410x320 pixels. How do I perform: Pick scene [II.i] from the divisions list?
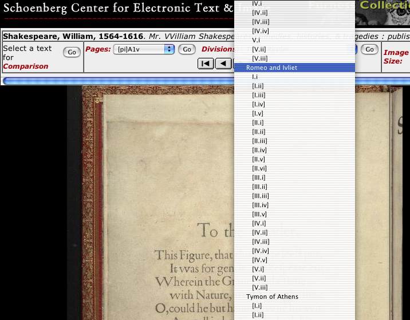pyautogui.click(x=258, y=123)
